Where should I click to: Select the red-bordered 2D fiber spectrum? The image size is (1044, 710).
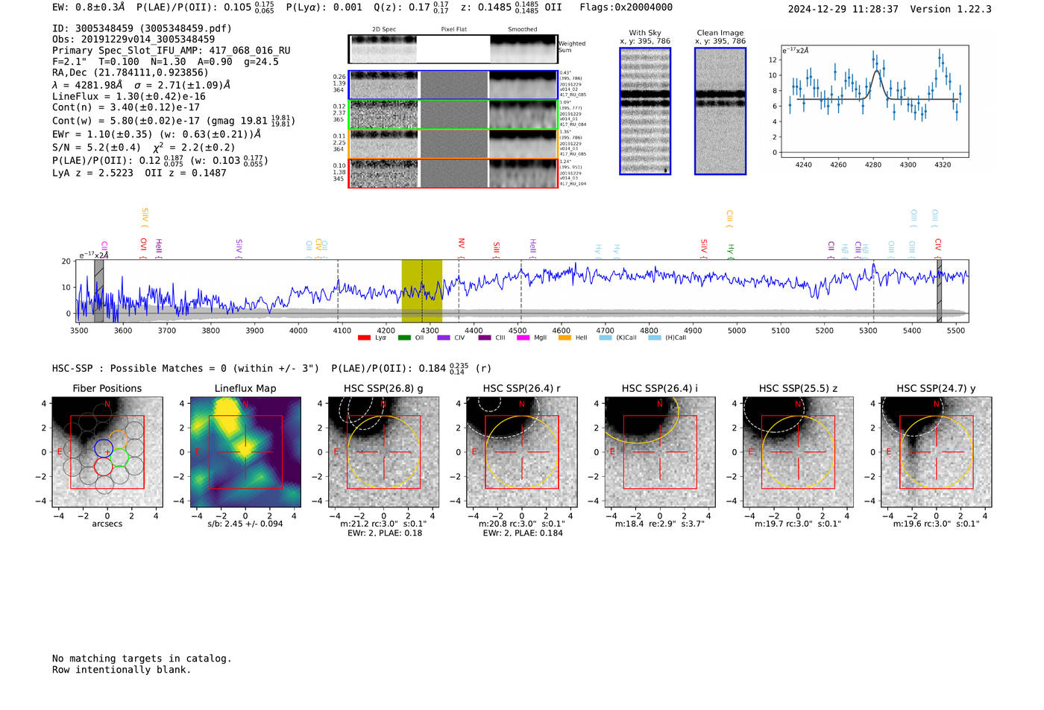point(453,174)
